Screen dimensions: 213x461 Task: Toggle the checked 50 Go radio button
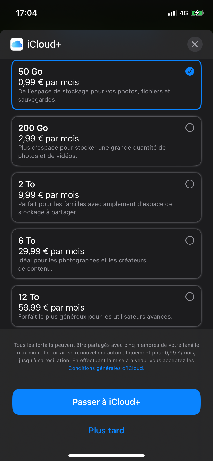[190, 71]
